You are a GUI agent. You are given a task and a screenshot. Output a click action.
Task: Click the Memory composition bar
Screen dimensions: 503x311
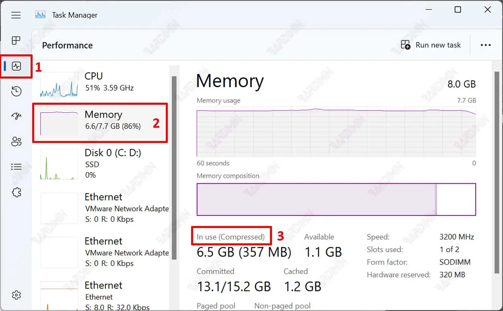[x=336, y=199]
